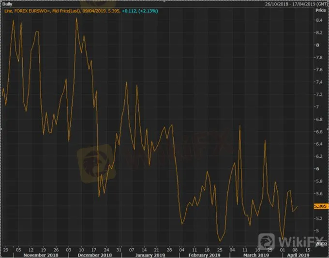The image size is (329, 258).
Task: Click the 7.6 price axis label
Action: click(x=319, y=70)
